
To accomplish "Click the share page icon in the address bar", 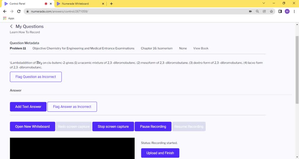I will coord(264,11).
